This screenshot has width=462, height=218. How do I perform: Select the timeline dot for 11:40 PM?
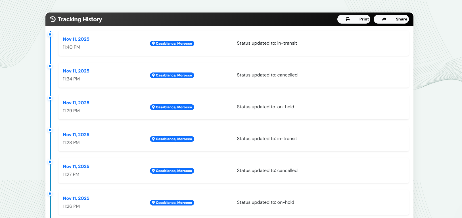50,34
